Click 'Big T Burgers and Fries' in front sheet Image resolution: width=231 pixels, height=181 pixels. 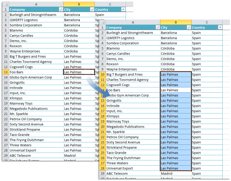tap(133, 75)
